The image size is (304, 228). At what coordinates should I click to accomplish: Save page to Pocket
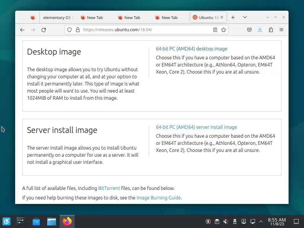tap(249, 30)
